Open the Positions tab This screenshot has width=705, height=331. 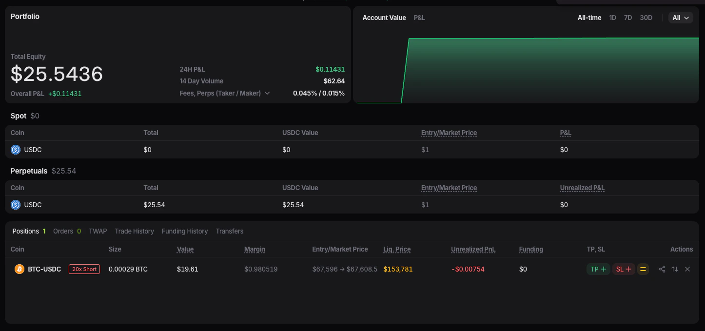coord(29,231)
